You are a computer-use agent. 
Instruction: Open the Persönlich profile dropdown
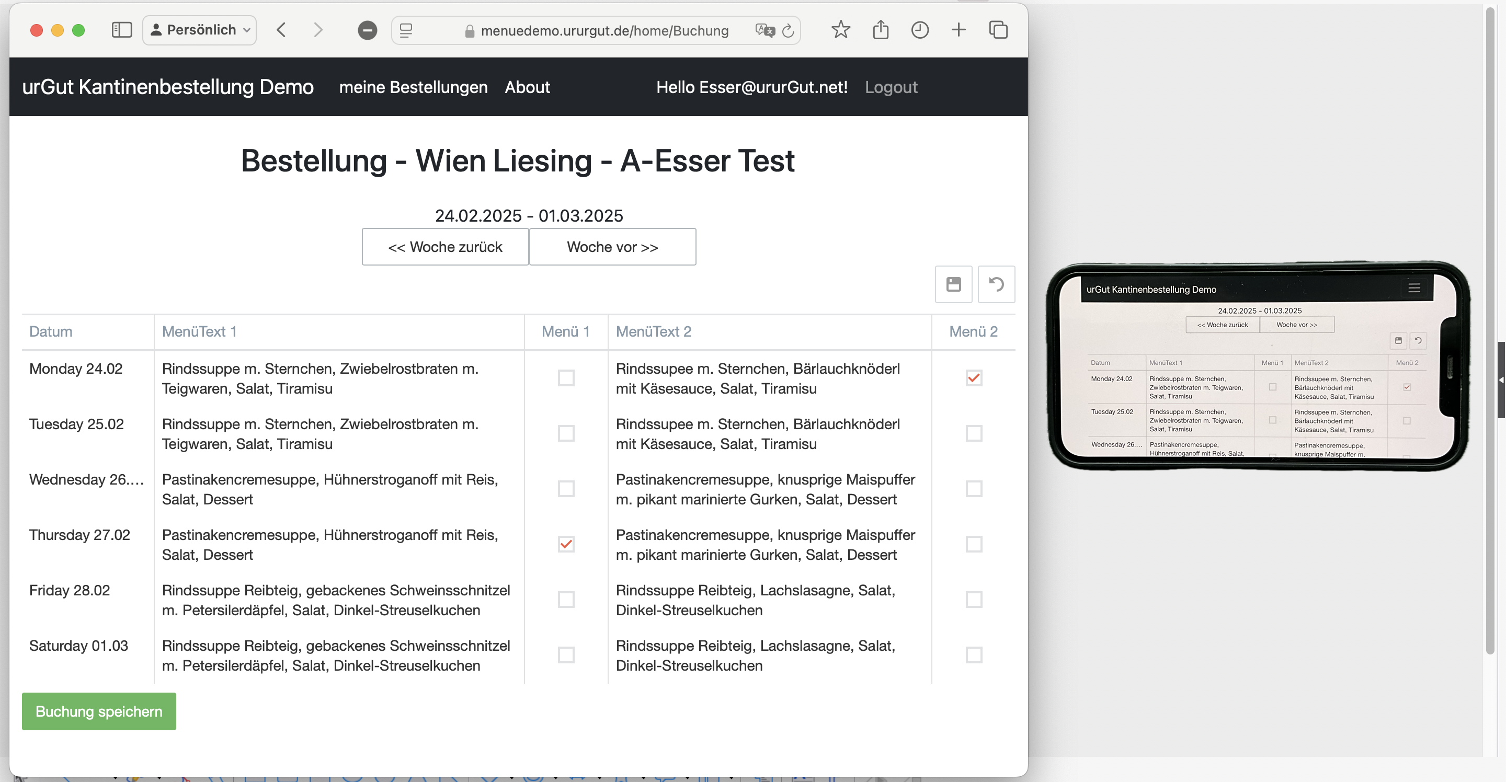[x=200, y=30]
